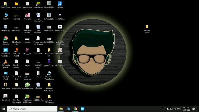Viewport: 199px width, 112px height.
Task: Open the screen recorder taskbar icon
Action: [82, 109]
